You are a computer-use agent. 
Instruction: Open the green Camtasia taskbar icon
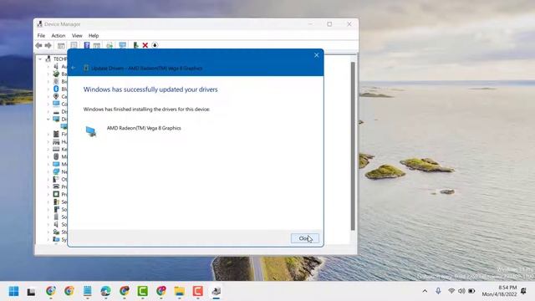(x=143, y=291)
